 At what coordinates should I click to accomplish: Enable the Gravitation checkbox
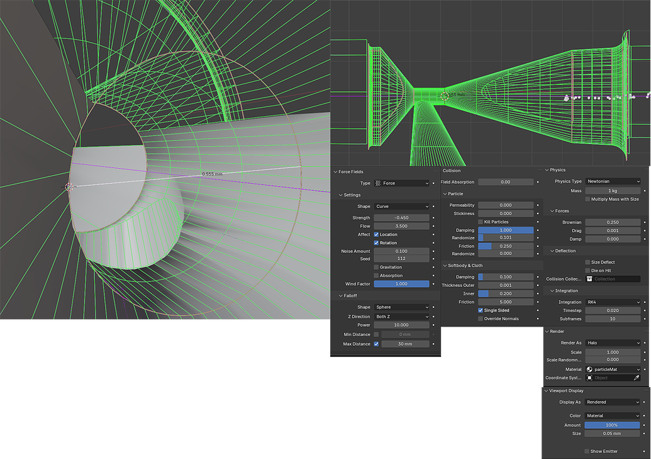(x=376, y=268)
